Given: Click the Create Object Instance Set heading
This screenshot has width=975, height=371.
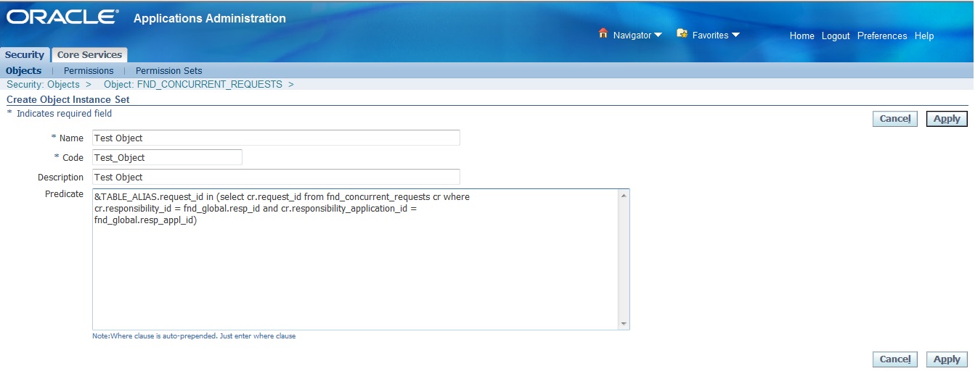Looking at the screenshot, I should (x=68, y=99).
